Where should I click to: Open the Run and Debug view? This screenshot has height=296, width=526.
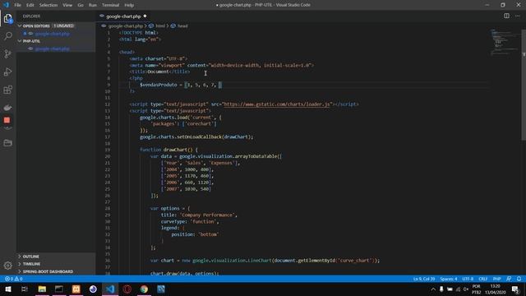point(8,72)
